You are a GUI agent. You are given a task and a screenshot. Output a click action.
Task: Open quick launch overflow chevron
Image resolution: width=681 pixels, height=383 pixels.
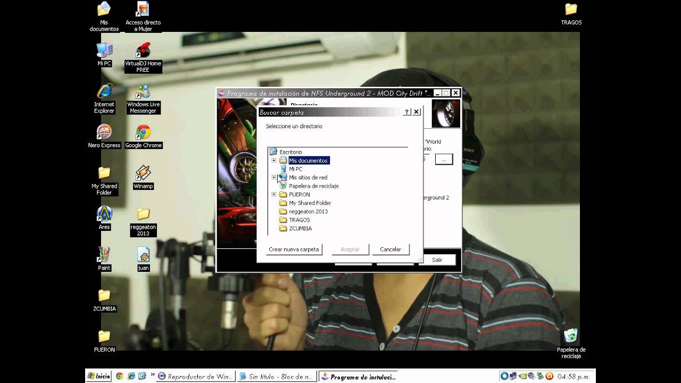(x=153, y=376)
